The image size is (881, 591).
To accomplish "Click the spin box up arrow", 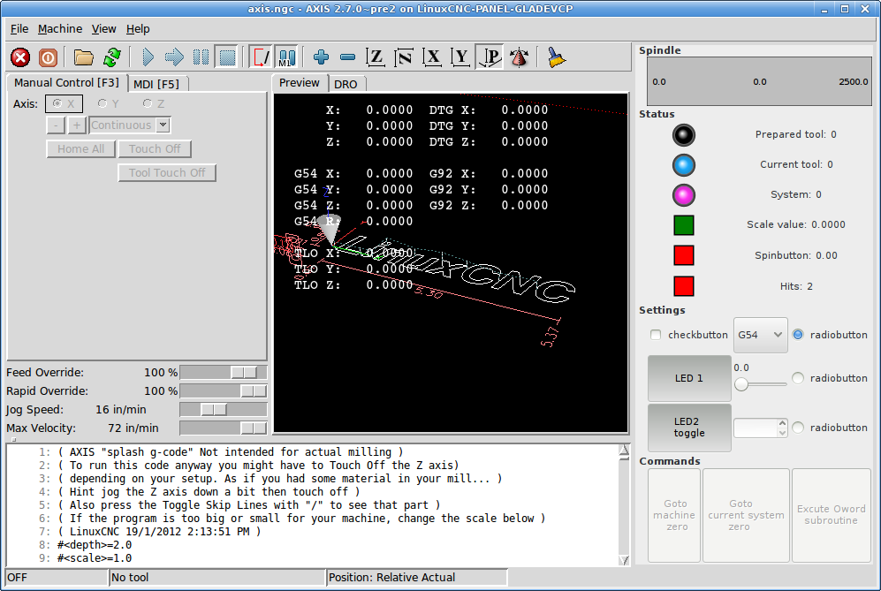I will point(781,423).
